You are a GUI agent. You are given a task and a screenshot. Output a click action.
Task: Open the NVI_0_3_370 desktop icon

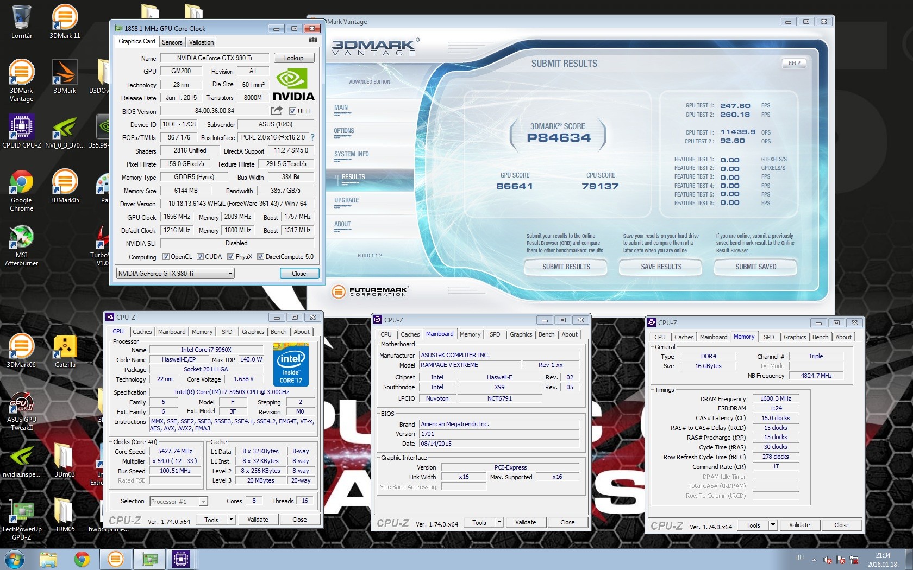(65, 131)
